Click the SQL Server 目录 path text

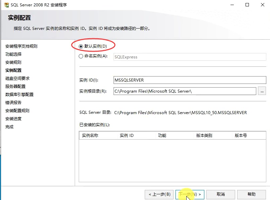point(181,113)
